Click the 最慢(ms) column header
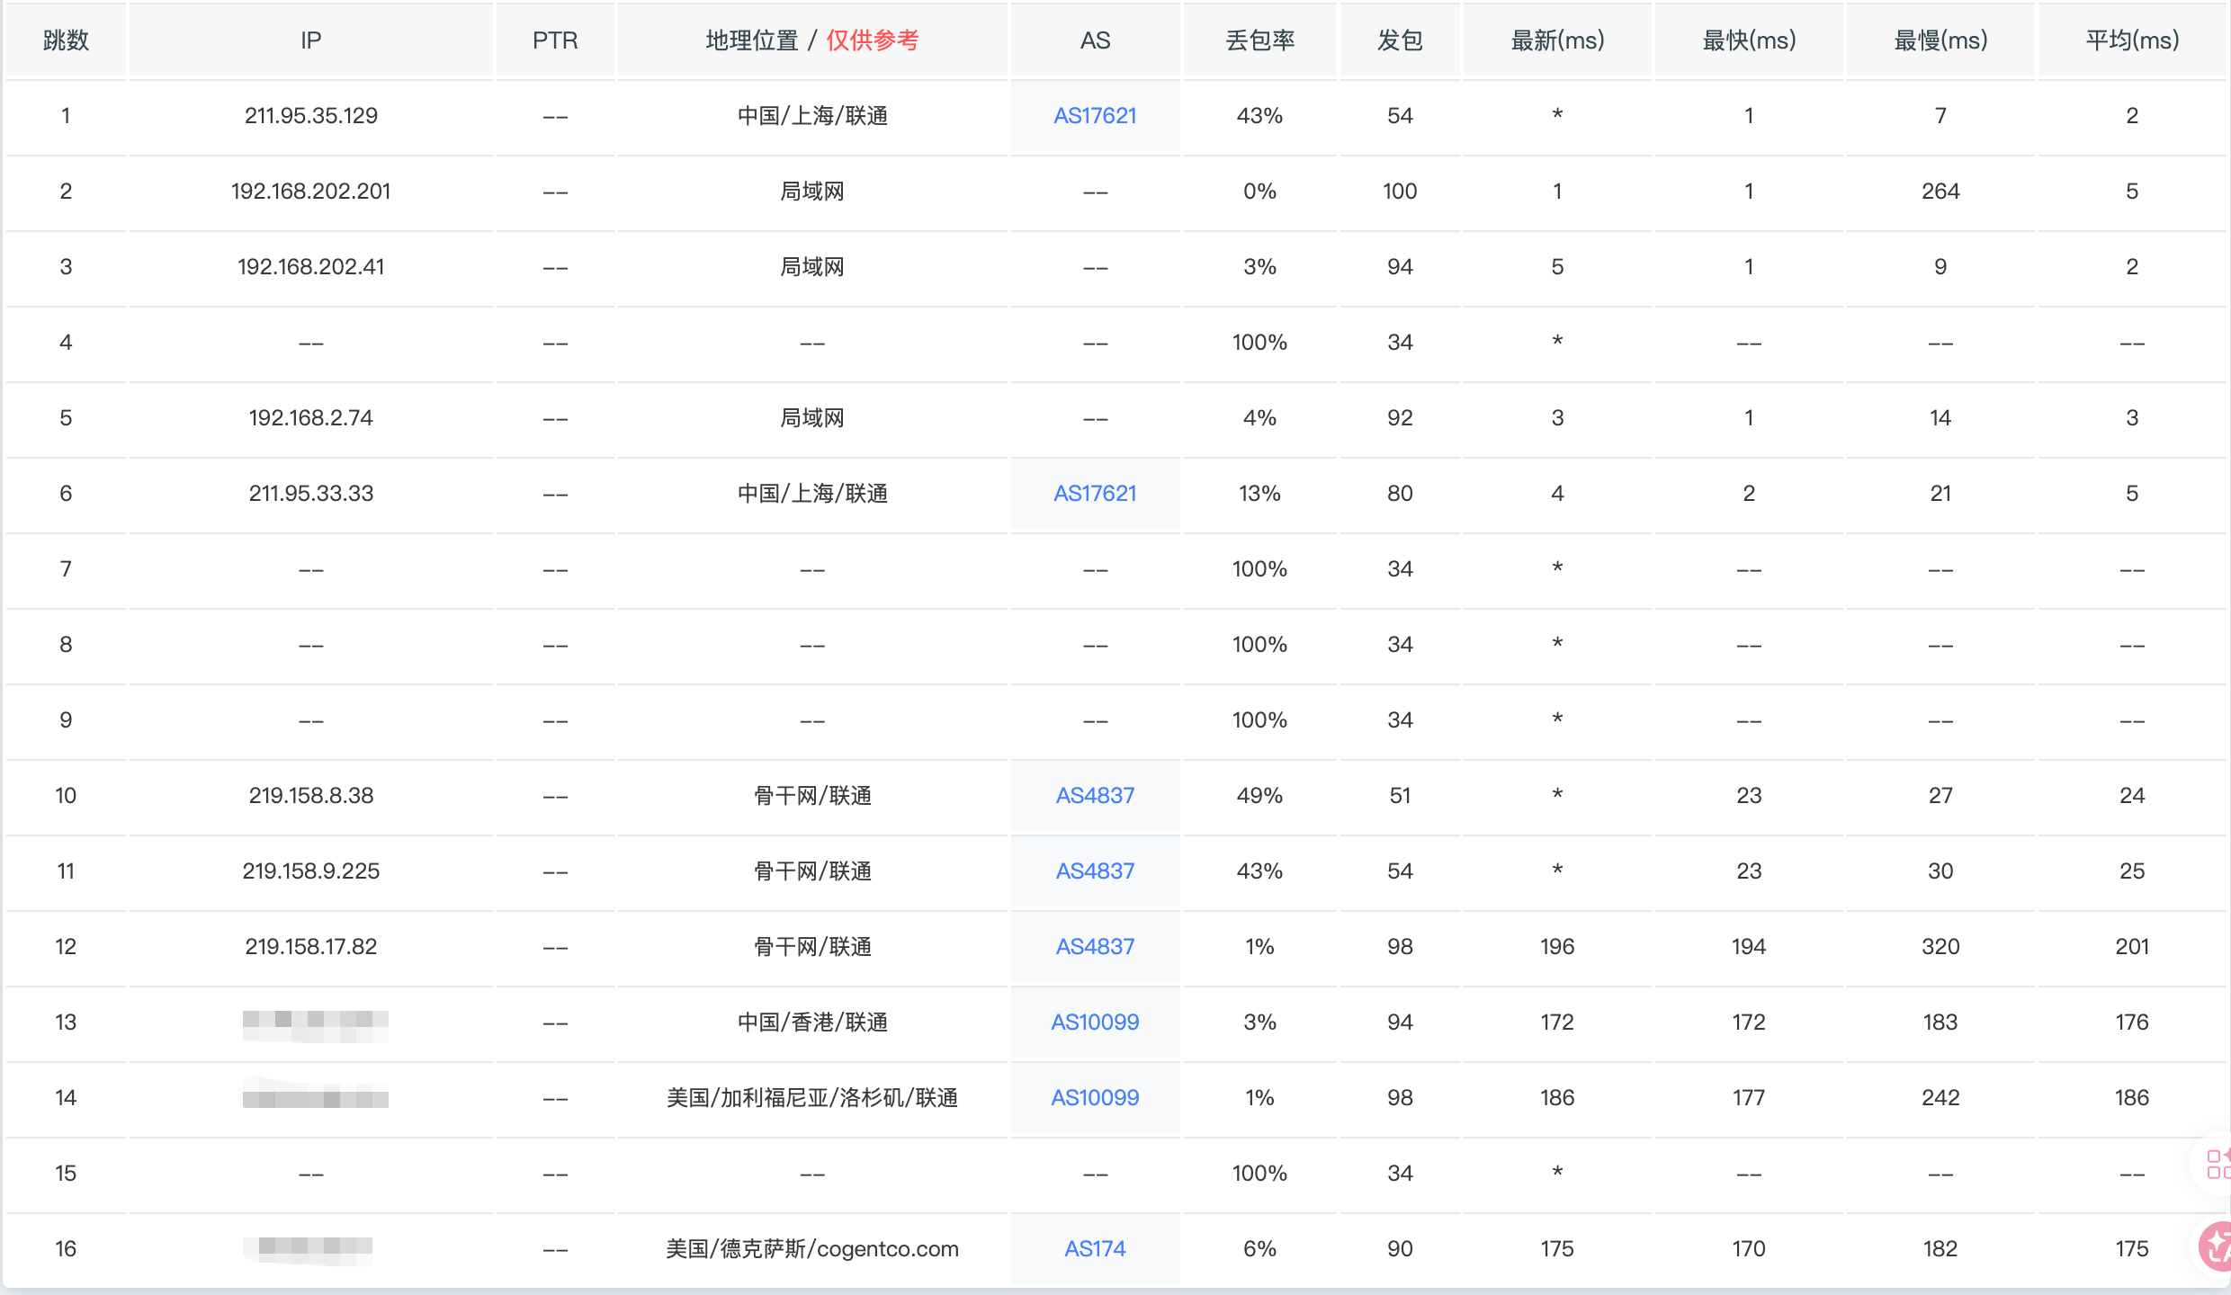 (1940, 40)
